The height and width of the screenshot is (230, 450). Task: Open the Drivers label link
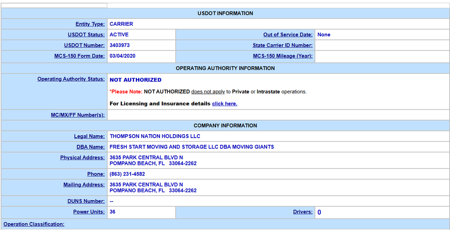point(303,212)
